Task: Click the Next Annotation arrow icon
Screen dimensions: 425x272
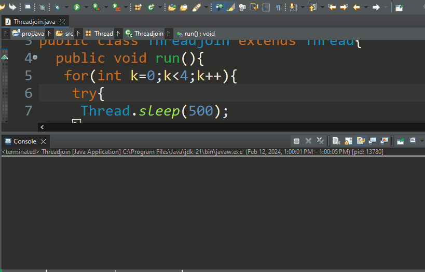Action: pos(293,7)
